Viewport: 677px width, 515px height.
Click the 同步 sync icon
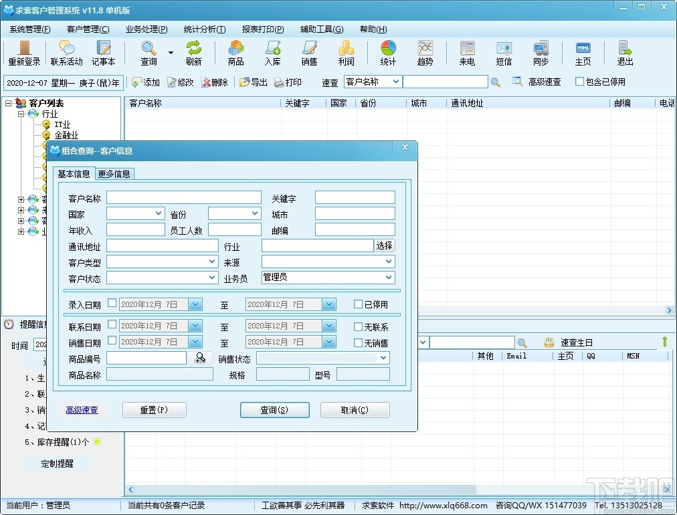pos(541,53)
